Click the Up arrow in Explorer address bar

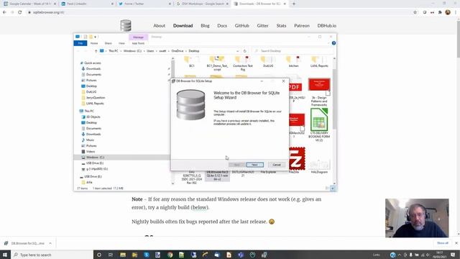coord(96,51)
